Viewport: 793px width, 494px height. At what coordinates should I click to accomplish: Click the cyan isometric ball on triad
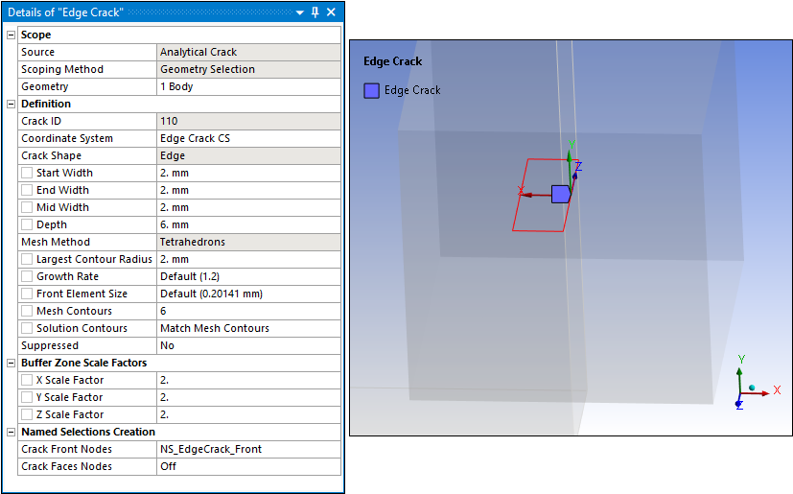752,388
